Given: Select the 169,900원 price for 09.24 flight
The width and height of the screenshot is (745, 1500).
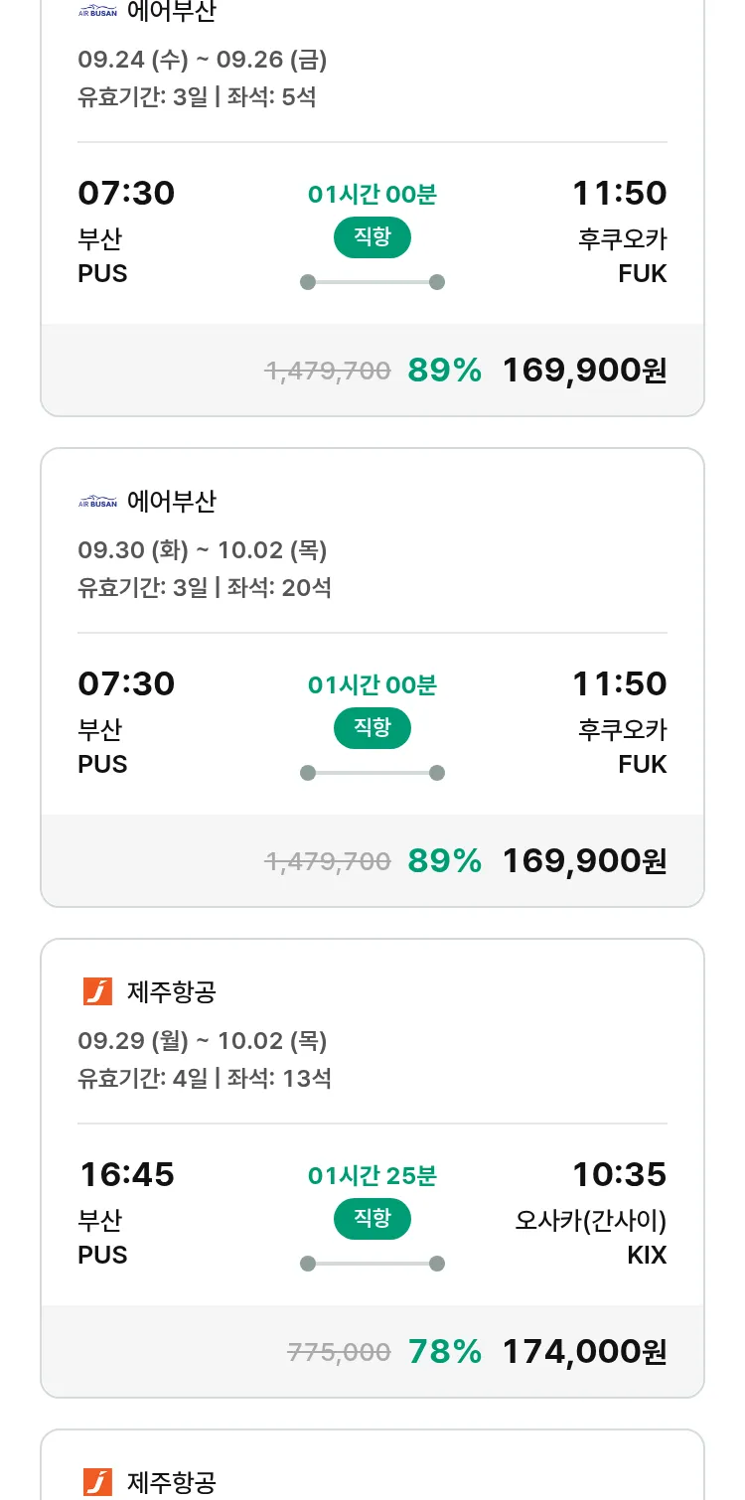Looking at the screenshot, I should [x=584, y=371].
